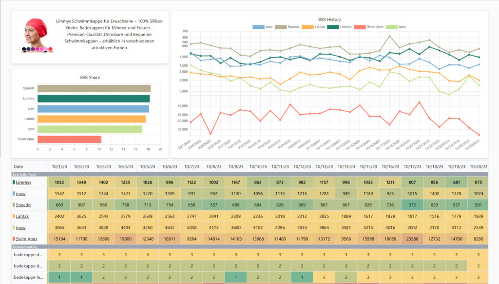The image size is (499, 284).
Task: Select the red Swim Apex bar in BSR Share
Action: point(69,139)
